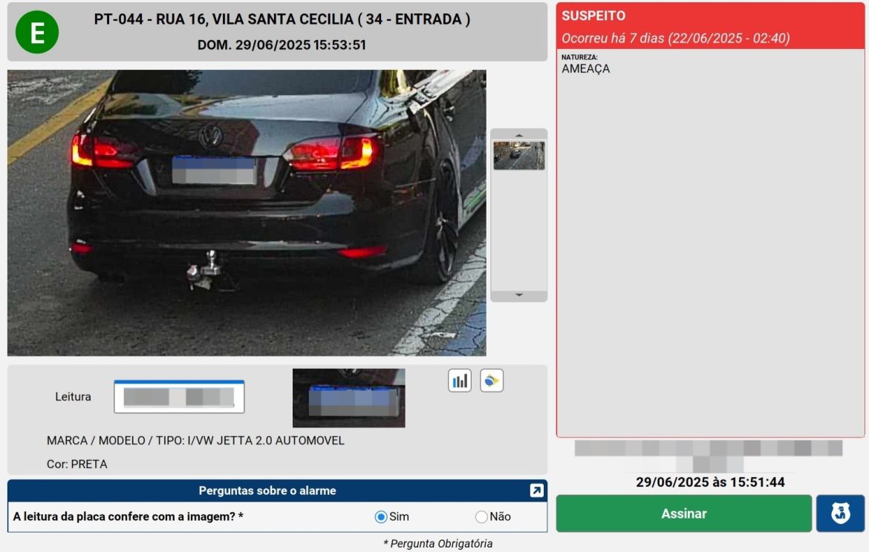Select the Não radio button

[481, 517]
